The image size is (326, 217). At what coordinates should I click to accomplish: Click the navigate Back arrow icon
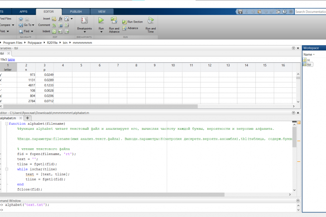pos(21,19)
